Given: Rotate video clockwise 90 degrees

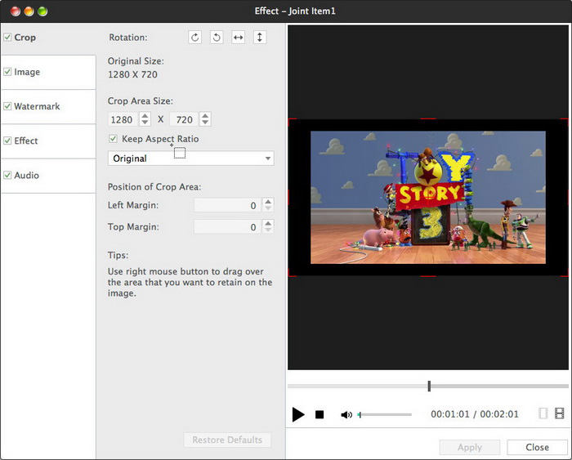Looking at the screenshot, I should point(194,38).
